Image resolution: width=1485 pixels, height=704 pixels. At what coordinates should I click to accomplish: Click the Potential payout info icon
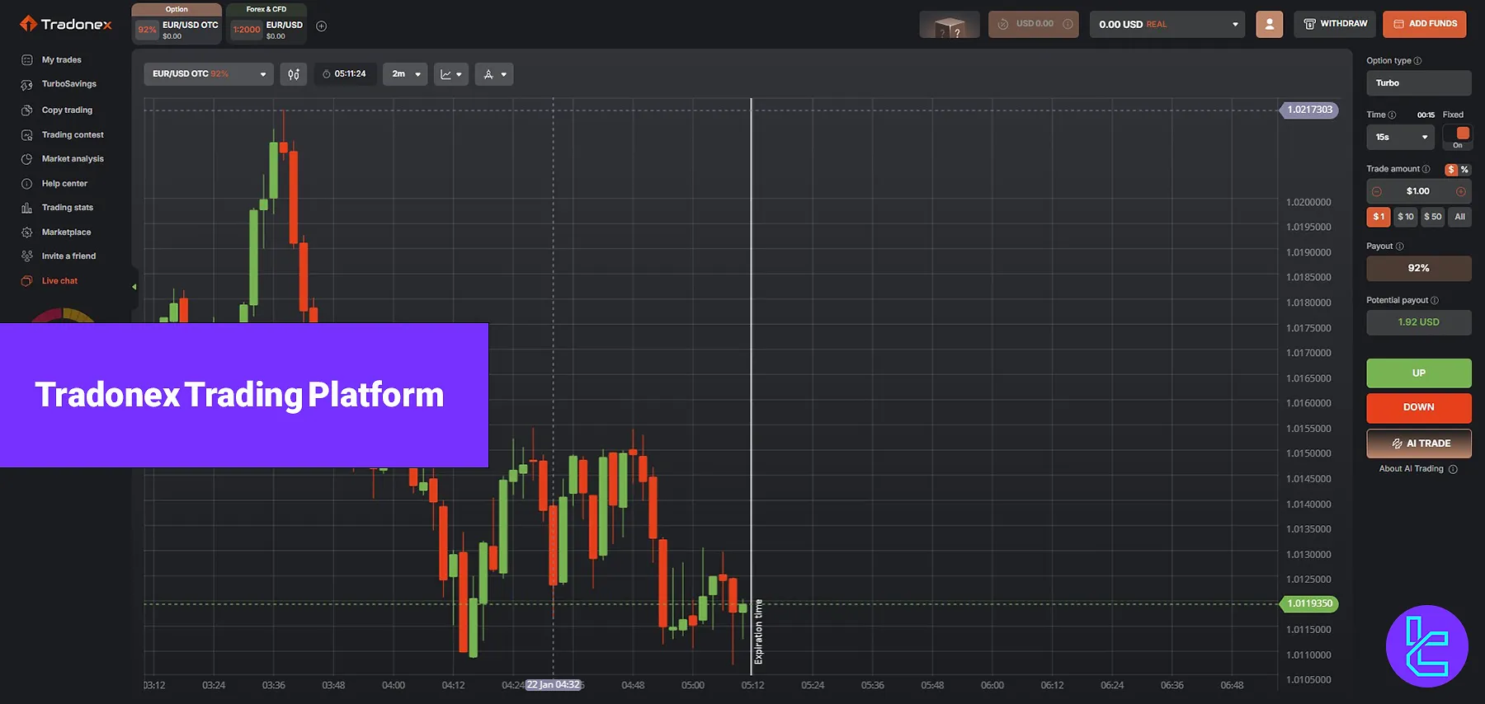click(x=1434, y=301)
